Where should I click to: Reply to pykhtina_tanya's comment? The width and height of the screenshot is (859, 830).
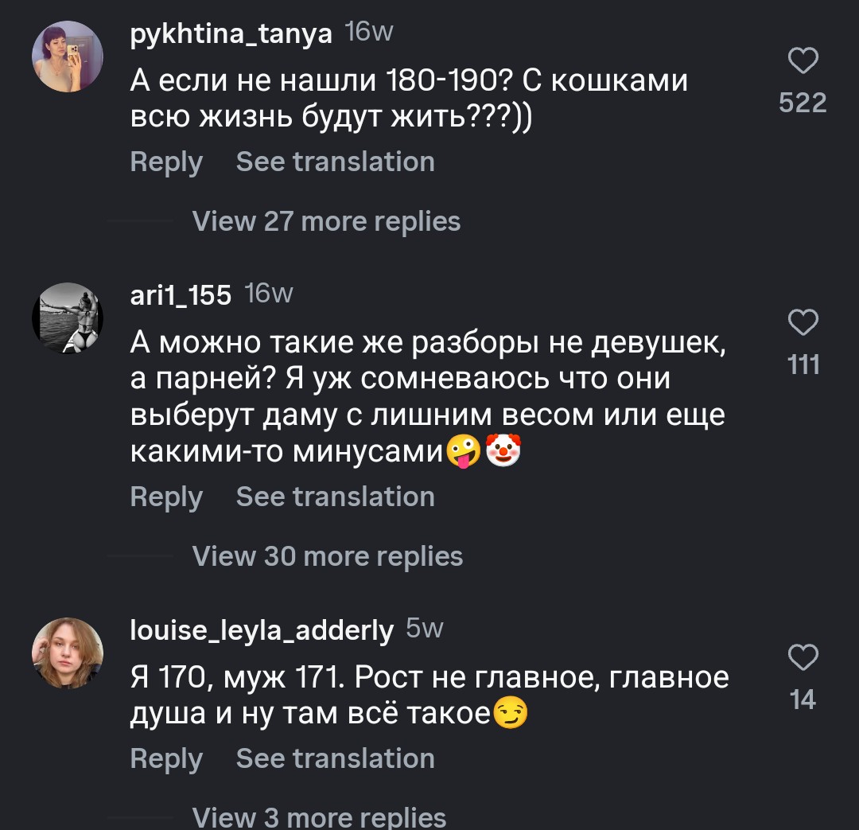pos(166,162)
